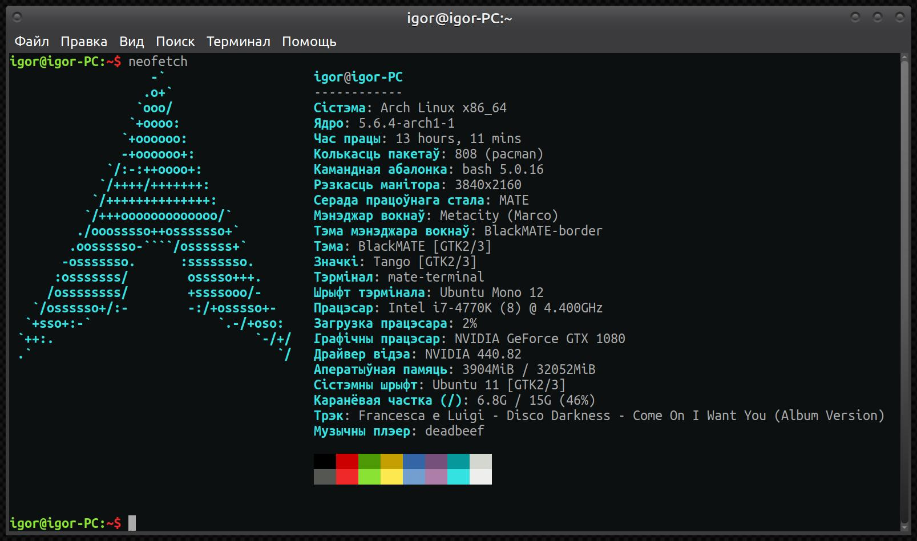Click the dark red color block
Screen dimensions: 917x541
pos(347,461)
